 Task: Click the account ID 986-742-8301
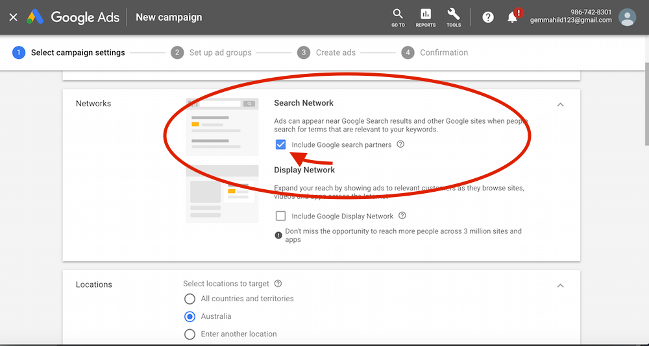[591, 12]
